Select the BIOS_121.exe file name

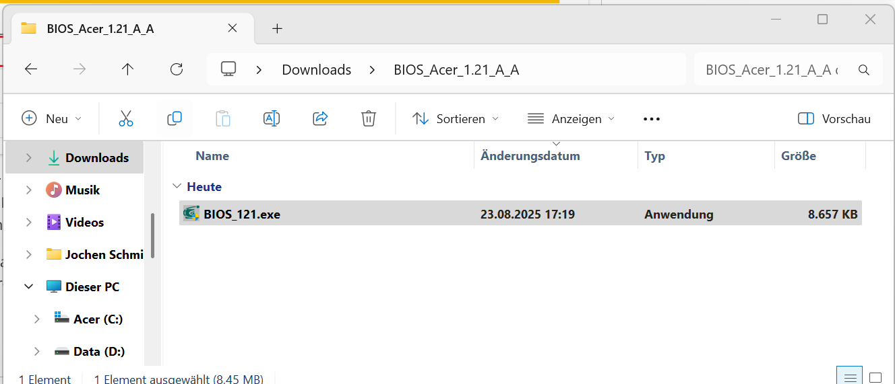coord(242,215)
